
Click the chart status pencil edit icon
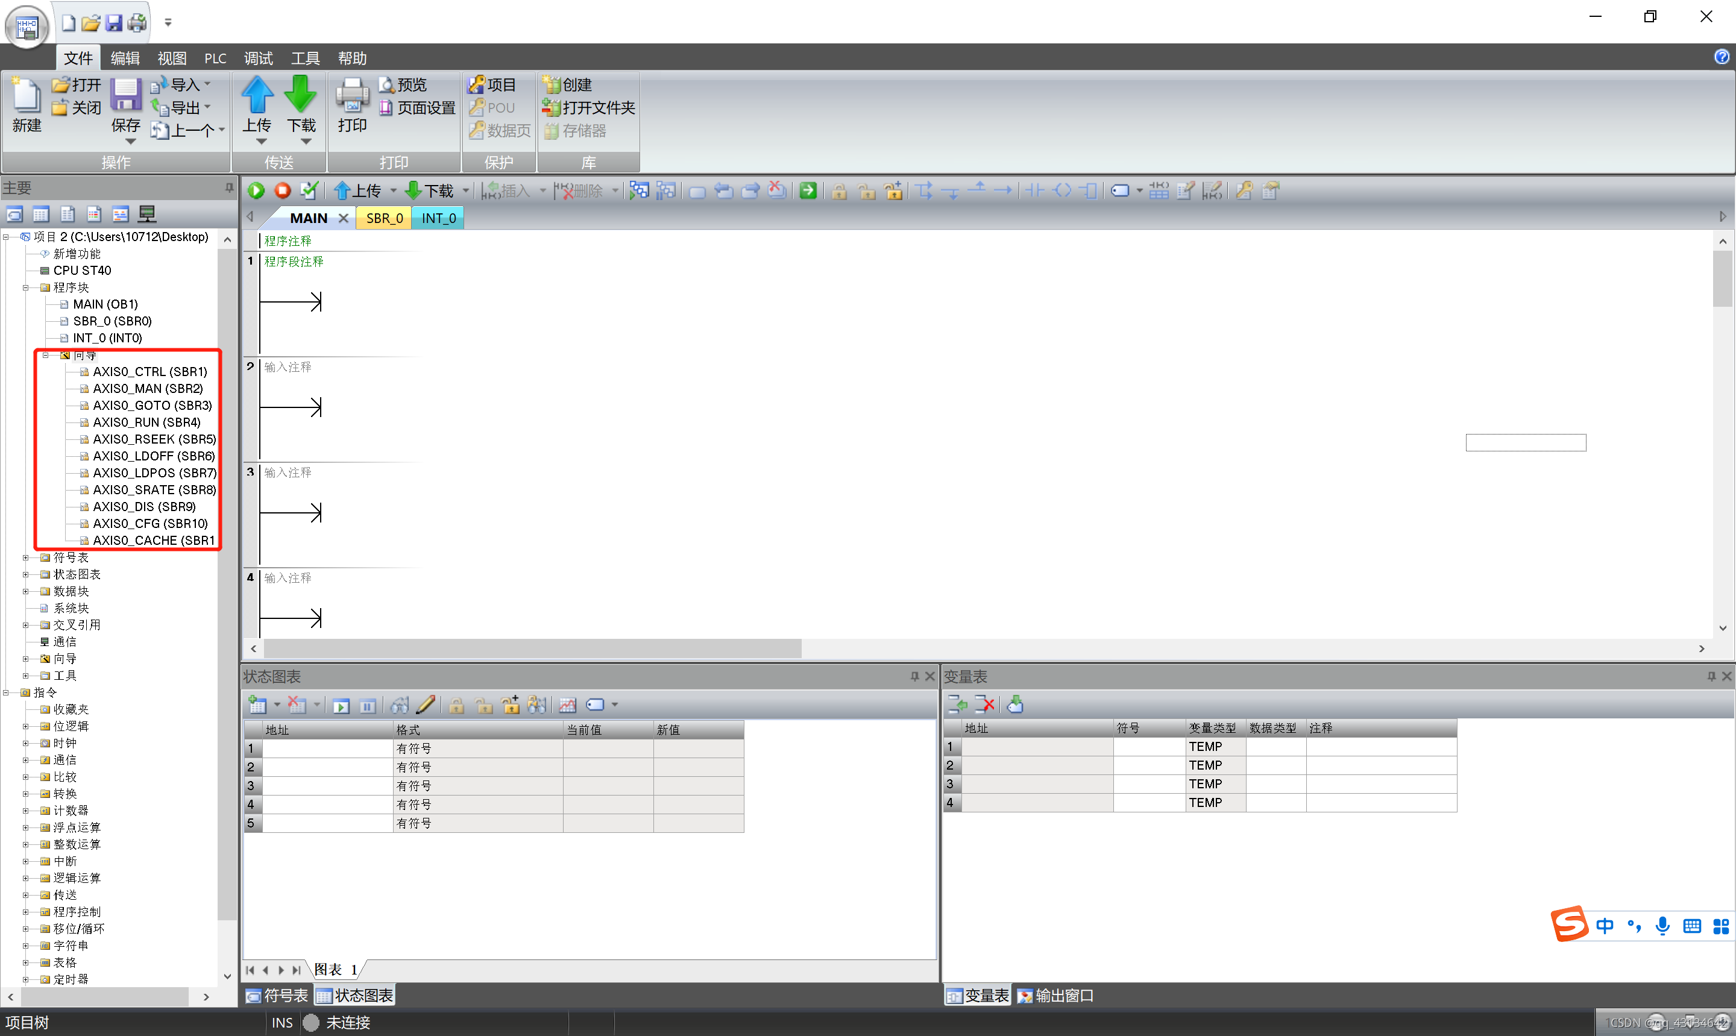[x=425, y=705]
